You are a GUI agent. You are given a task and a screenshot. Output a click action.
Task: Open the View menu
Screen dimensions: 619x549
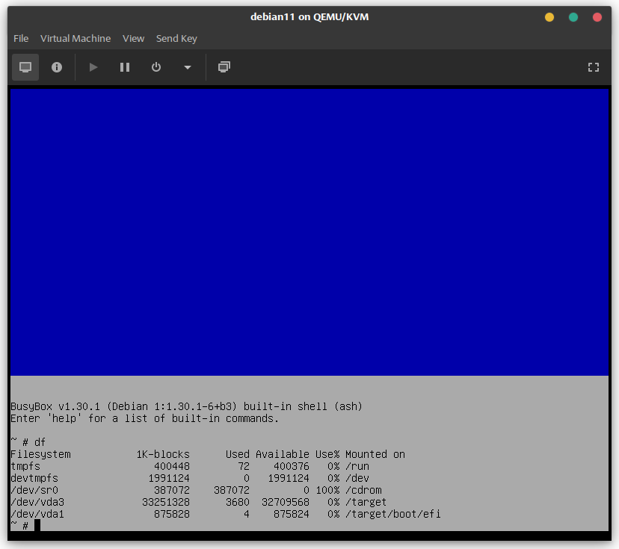pyautogui.click(x=133, y=38)
